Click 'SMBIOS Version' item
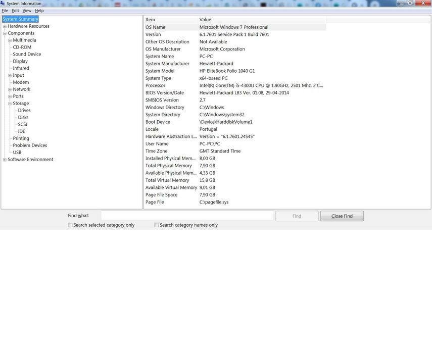The width and height of the screenshot is (432, 353). click(x=162, y=100)
